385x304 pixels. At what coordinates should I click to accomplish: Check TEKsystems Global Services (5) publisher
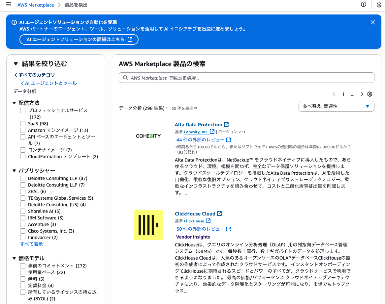coord(23,198)
